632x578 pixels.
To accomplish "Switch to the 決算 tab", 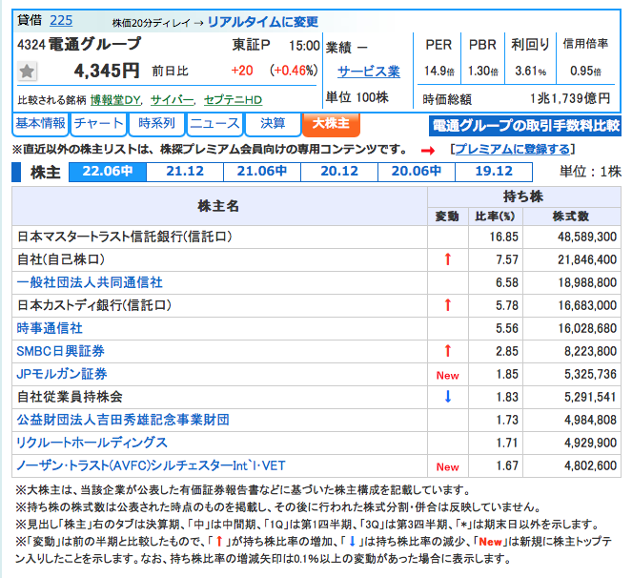I will 273,123.
